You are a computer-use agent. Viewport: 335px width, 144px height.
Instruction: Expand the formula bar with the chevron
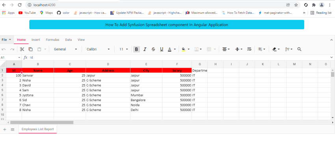(x=331, y=57)
